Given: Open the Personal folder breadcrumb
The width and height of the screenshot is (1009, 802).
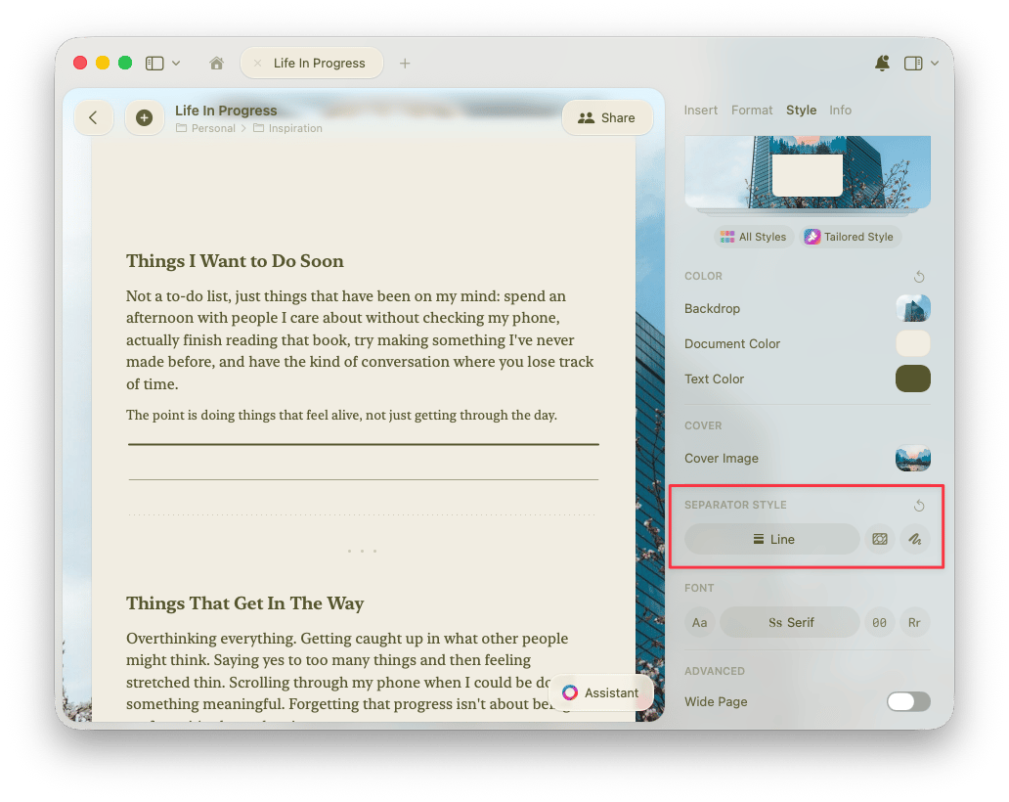Looking at the screenshot, I should [206, 128].
